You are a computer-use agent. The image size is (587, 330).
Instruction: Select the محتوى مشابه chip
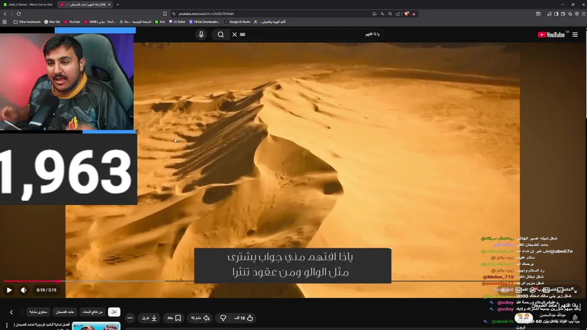(x=39, y=312)
